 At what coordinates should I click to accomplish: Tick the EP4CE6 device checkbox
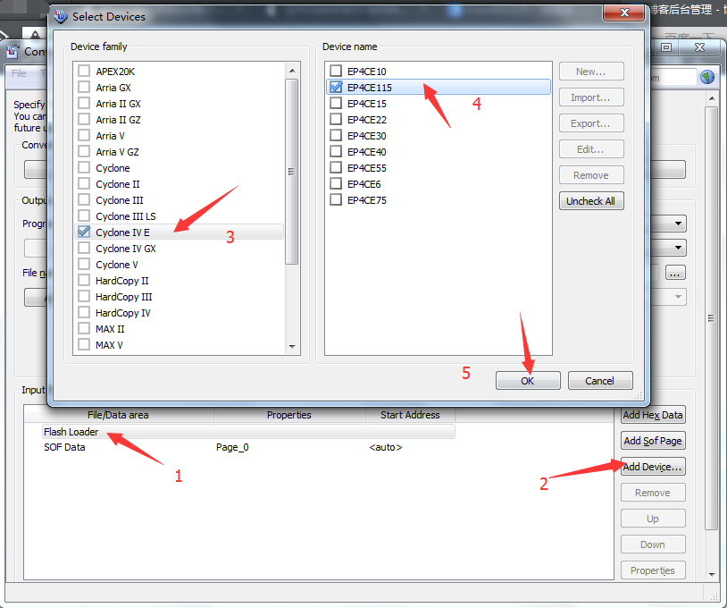pyautogui.click(x=336, y=184)
